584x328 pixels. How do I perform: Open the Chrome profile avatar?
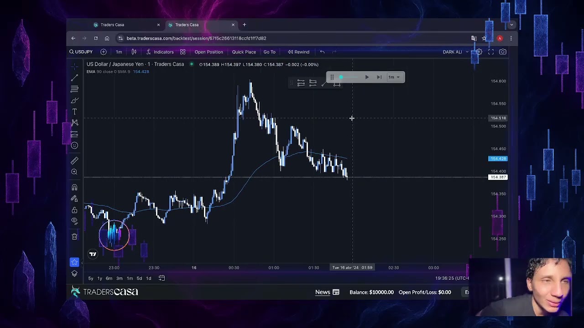click(x=500, y=38)
